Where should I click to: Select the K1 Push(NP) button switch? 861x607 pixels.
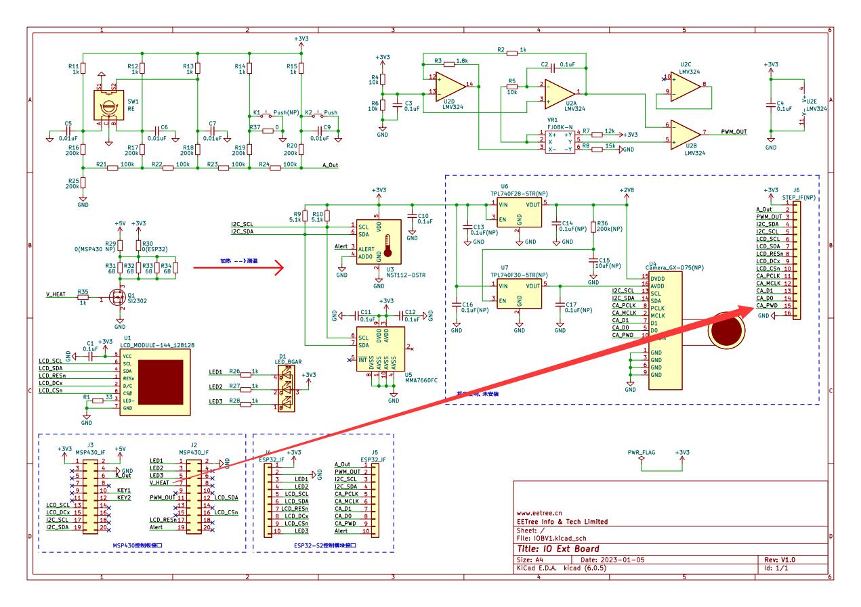268,115
